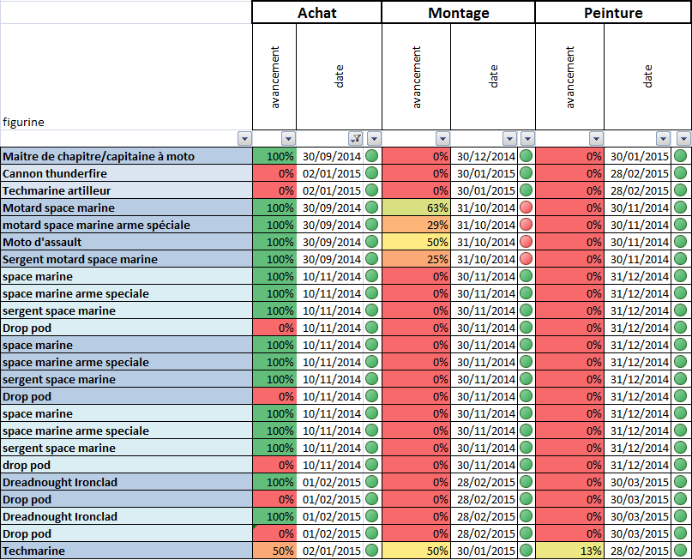The height and width of the screenshot is (560, 692).
Task: Click Peinture green circle in Cannon thunderfire row
Action: (x=681, y=173)
